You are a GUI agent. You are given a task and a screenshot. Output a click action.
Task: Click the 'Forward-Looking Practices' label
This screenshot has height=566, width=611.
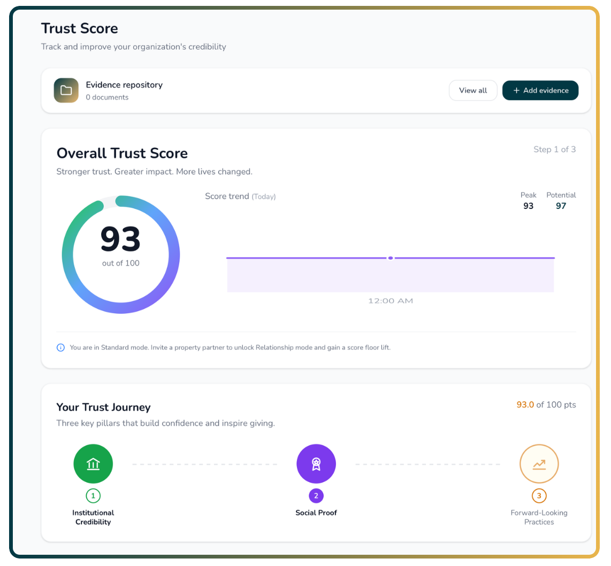point(539,517)
